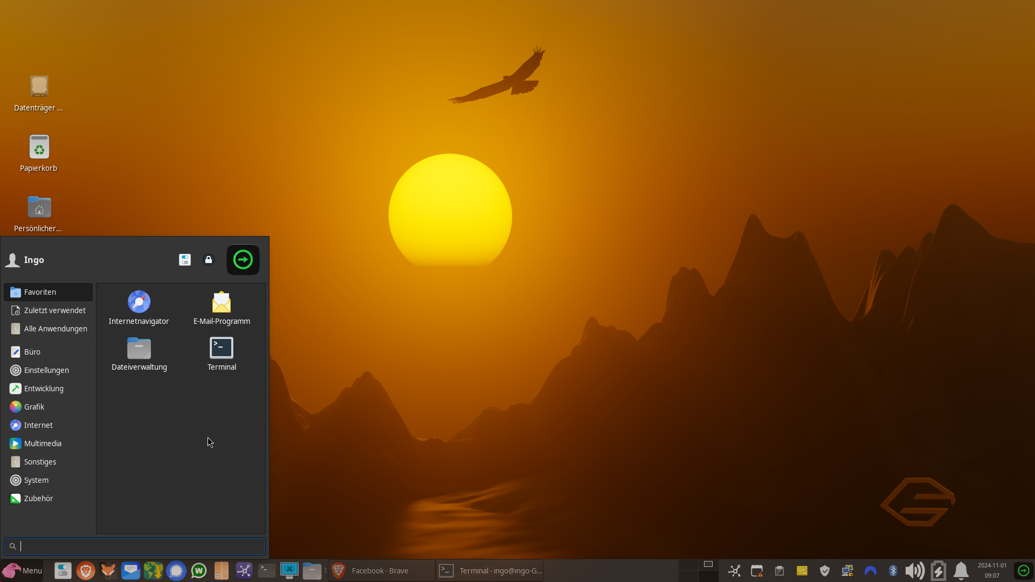Image resolution: width=1035 pixels, height=582 pixels.
Task: Launch Terminal from the favorites grid
Action: 222,354
